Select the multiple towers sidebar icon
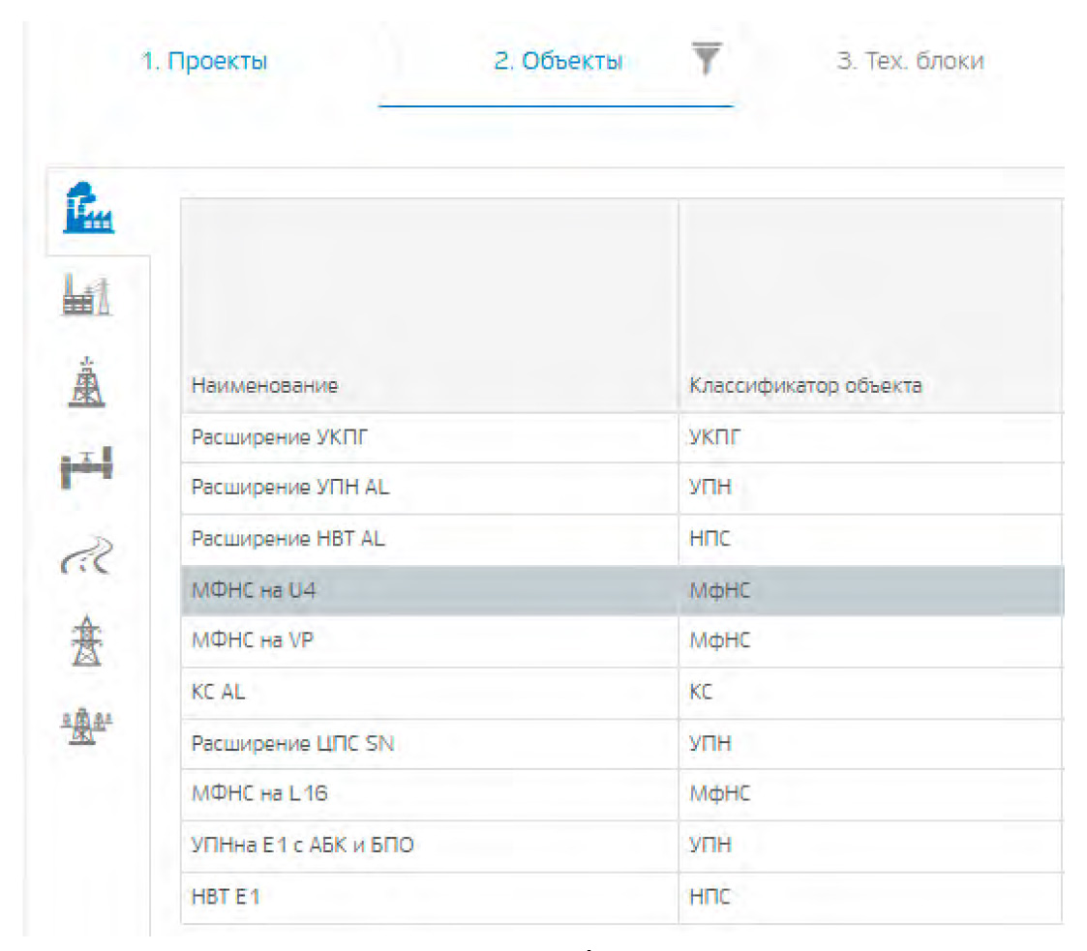Viewport: 1087px width, 951px height. pos(86,726)
